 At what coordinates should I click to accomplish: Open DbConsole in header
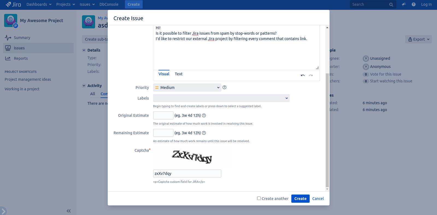tap(109, 4)
